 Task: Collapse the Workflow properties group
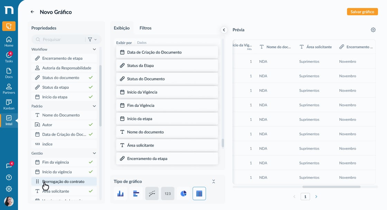point(94,49)
